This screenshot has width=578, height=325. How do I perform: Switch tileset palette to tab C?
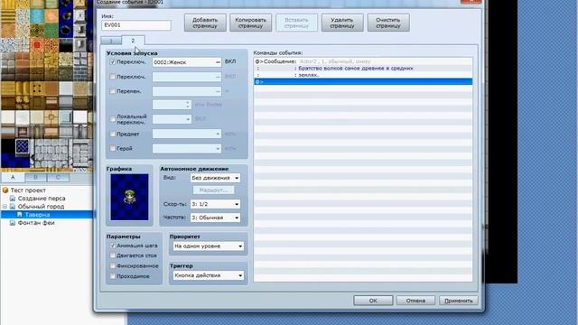coord(58,178)
